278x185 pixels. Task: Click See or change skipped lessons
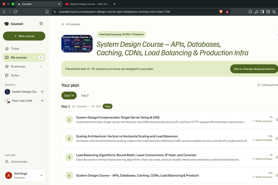click(254, 69)
